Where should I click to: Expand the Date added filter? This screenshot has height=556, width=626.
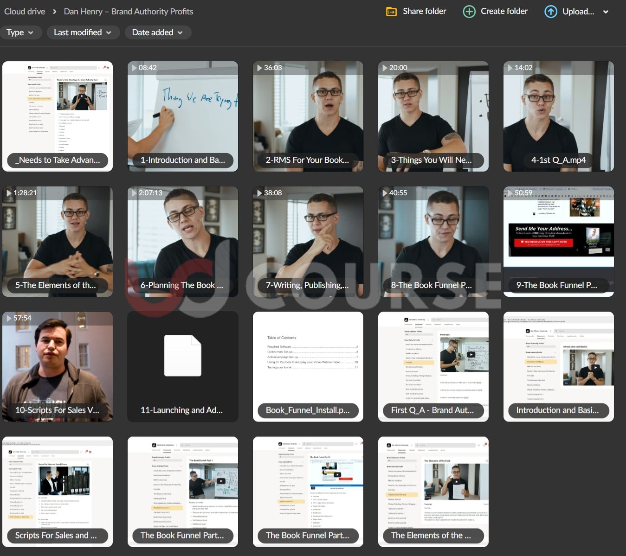(157, 32)
